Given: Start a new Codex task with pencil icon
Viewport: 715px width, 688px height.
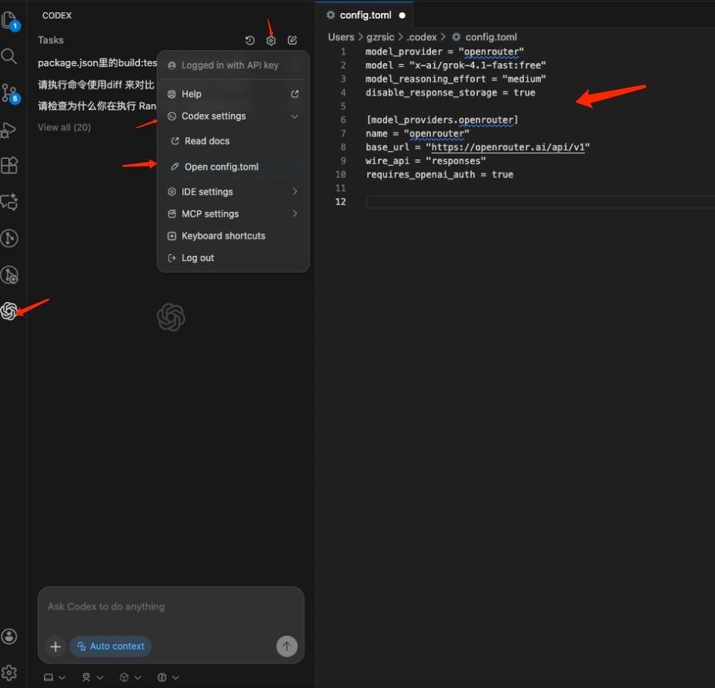Looking at the screenshot, I should [292, 40].
